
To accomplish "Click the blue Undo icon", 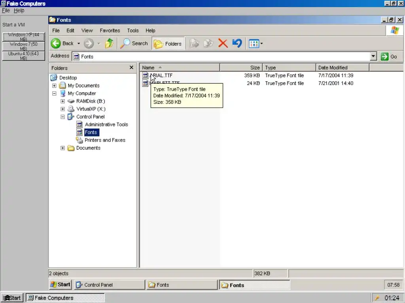I will coord(237,43).
